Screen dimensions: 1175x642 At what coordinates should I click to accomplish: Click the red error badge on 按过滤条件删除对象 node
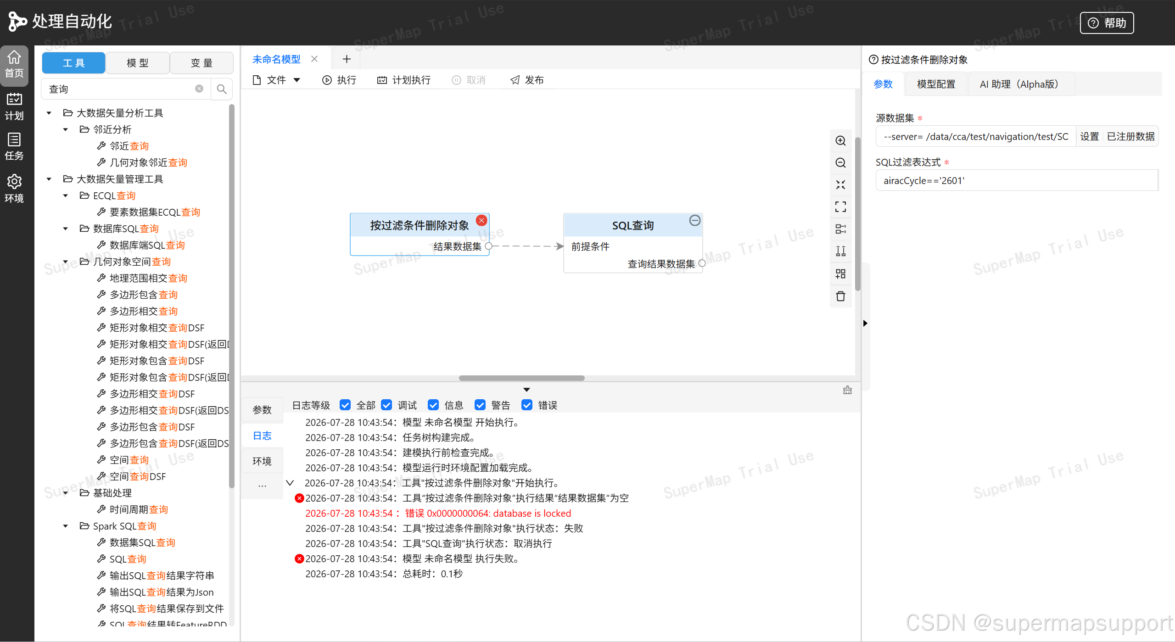[481, 221]
